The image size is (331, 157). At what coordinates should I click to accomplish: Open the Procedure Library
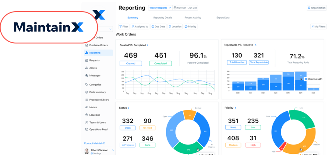99,100
